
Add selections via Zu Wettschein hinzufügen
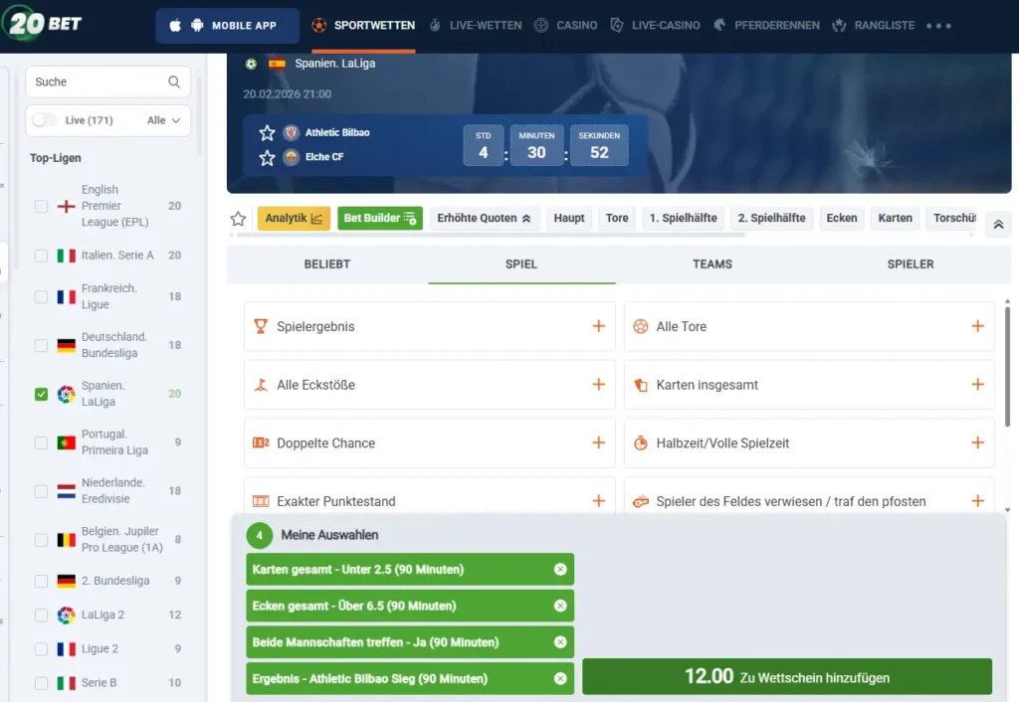click(x=787, y=677)
